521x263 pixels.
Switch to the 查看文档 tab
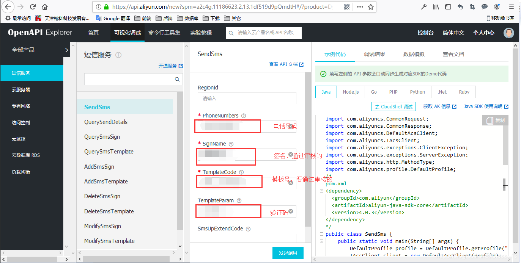coord(453,54)
